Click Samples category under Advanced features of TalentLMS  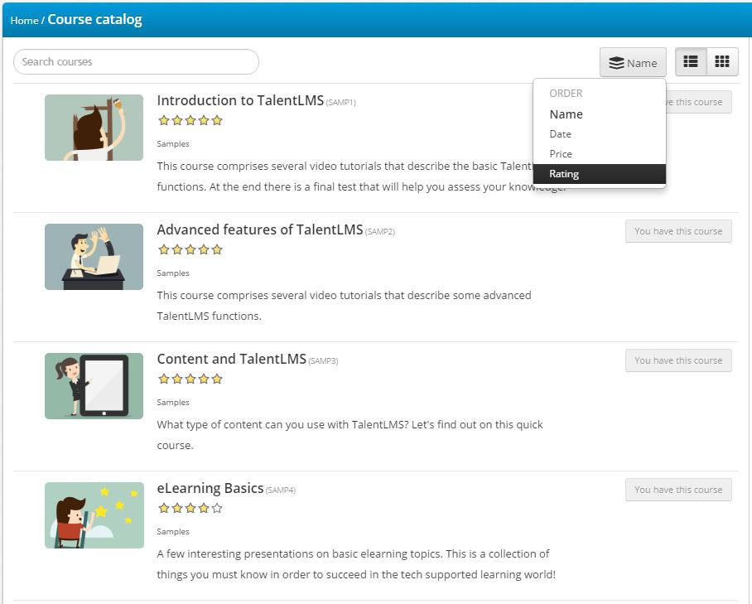[173, 273]
